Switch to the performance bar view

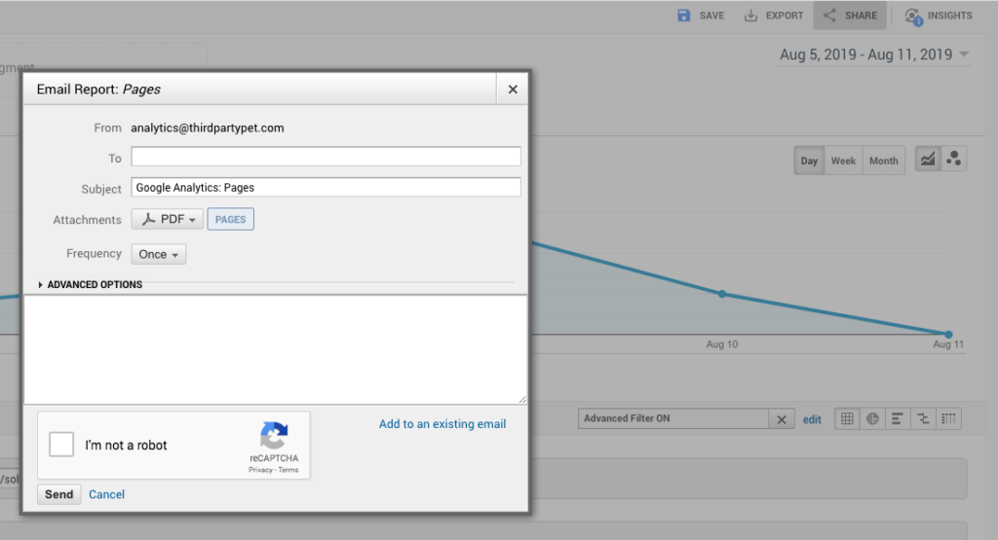point(898,418)
